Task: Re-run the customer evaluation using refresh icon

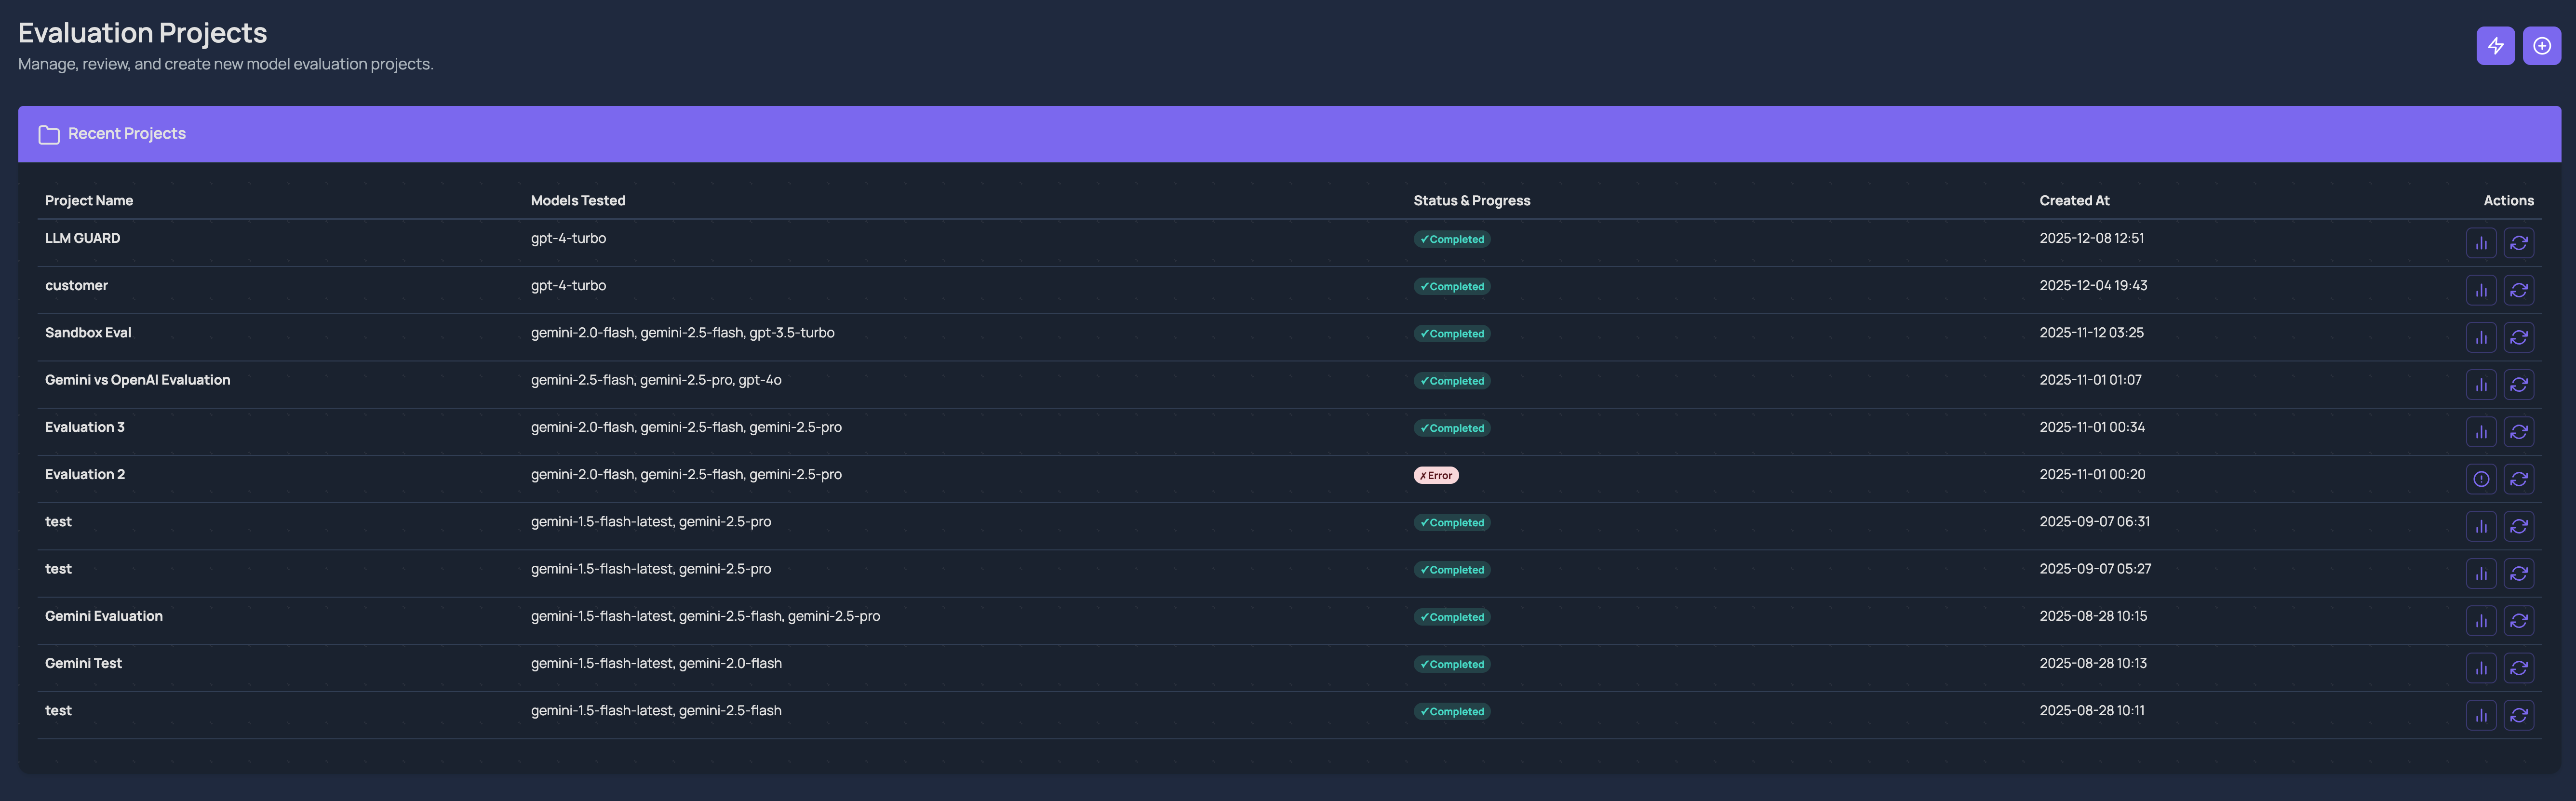Action: click(2520, 290)
